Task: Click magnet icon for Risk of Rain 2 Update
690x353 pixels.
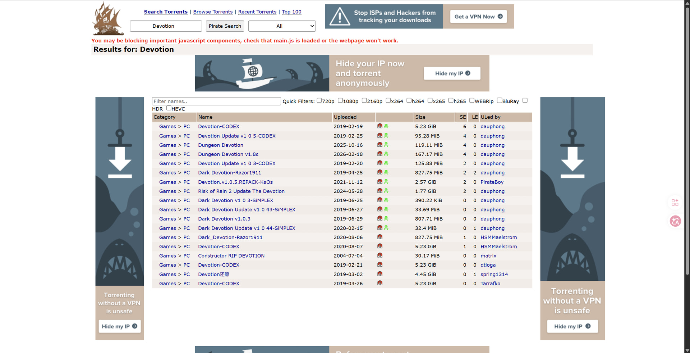Action: [x=380, y=191]
